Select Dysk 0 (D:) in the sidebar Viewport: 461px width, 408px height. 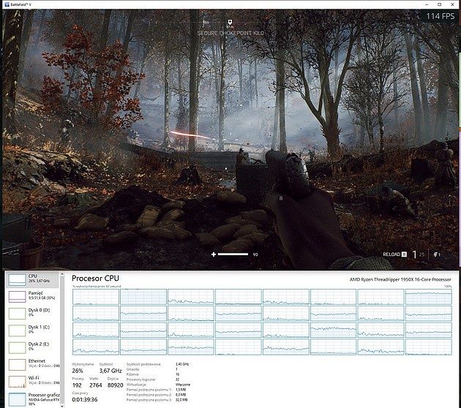point(32,313)
